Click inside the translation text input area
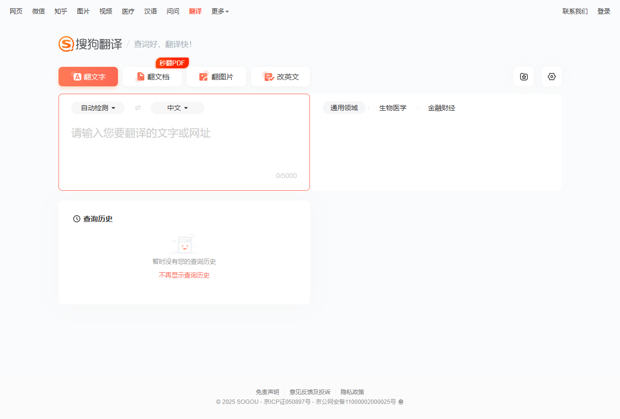The height and width of the screenshot is (419, 620). click(184, 141)
